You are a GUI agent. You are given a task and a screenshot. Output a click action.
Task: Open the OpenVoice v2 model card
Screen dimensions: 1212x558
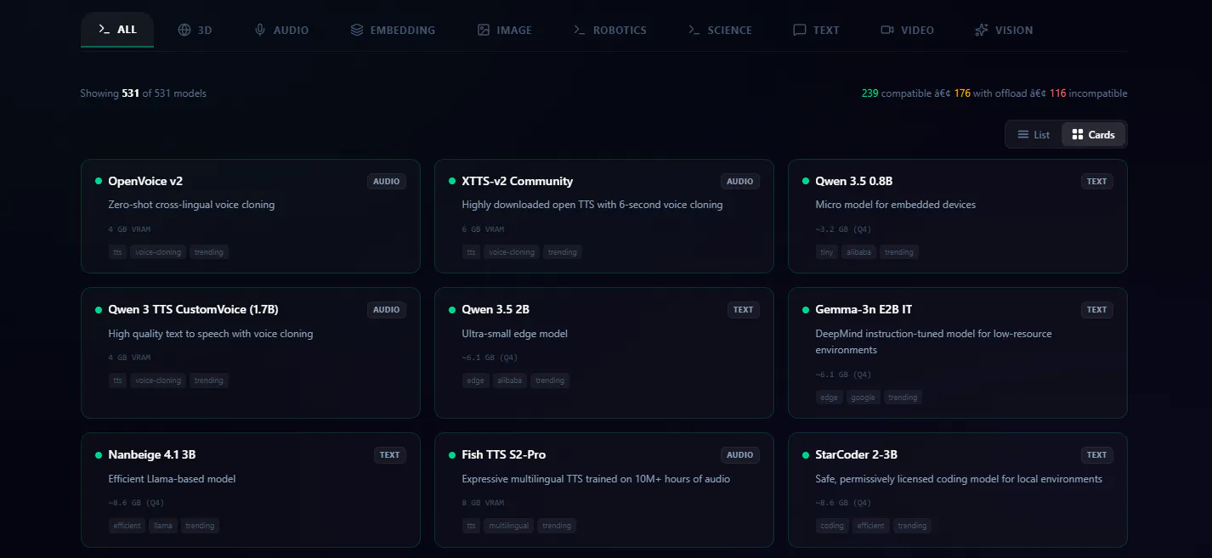(x=251, y=216)
